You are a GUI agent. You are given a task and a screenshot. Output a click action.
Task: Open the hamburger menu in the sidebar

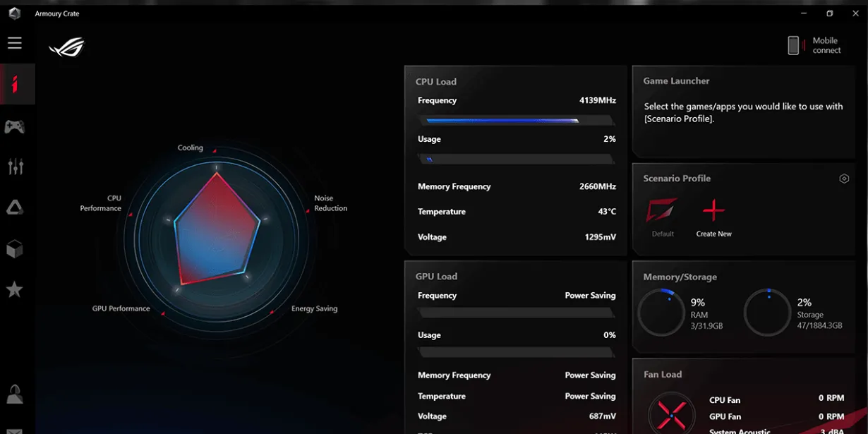(15, 44)
